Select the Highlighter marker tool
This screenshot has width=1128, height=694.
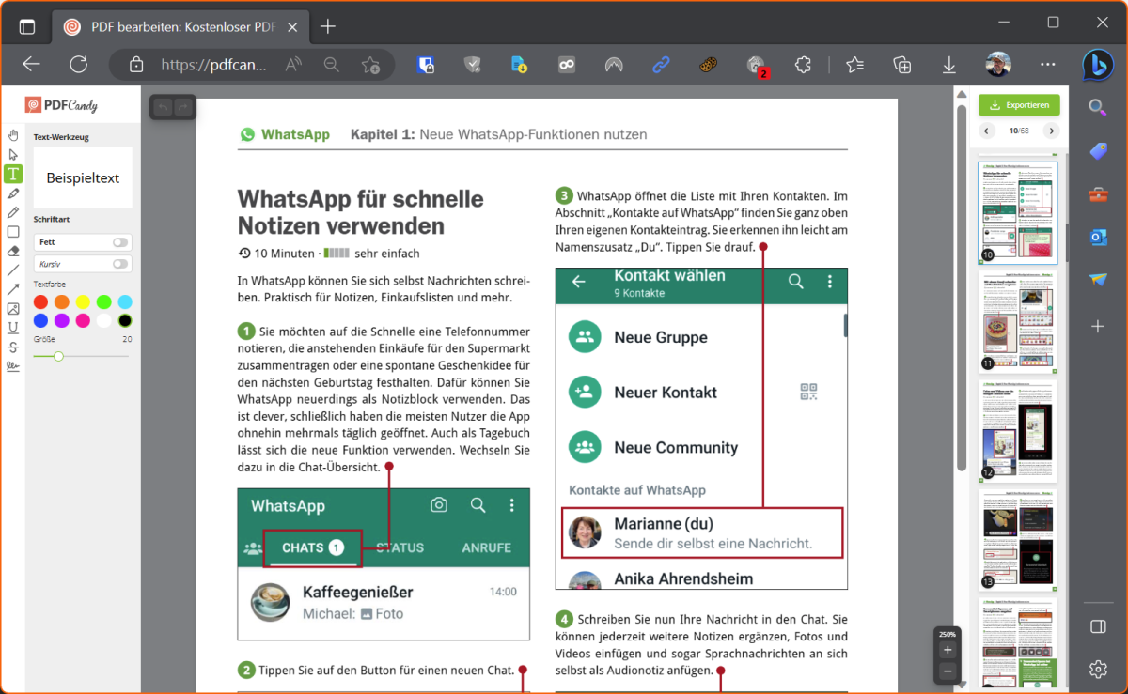click(13, 193)
